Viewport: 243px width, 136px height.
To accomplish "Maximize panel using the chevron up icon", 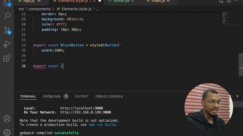I will coord(231,96).
